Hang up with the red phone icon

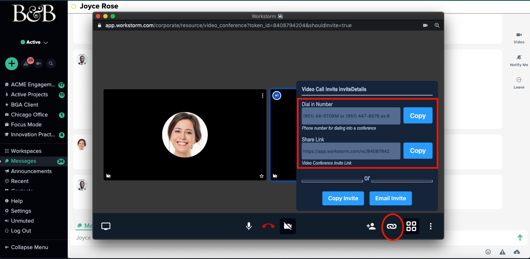tap(268, 226)
